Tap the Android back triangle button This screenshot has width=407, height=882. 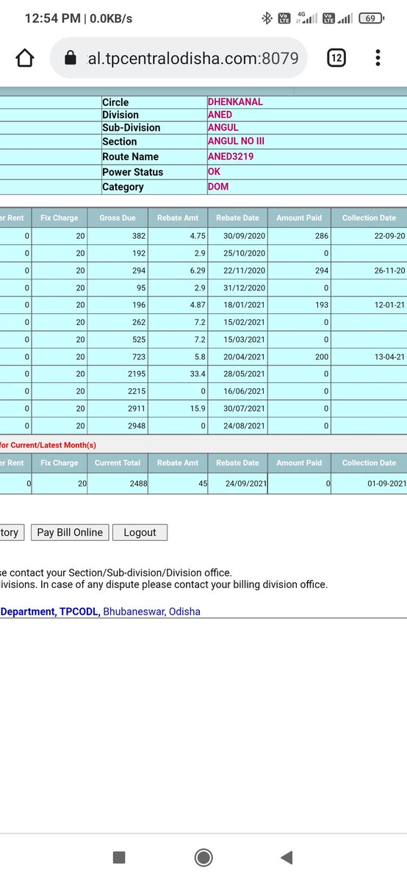click(287, 857)
